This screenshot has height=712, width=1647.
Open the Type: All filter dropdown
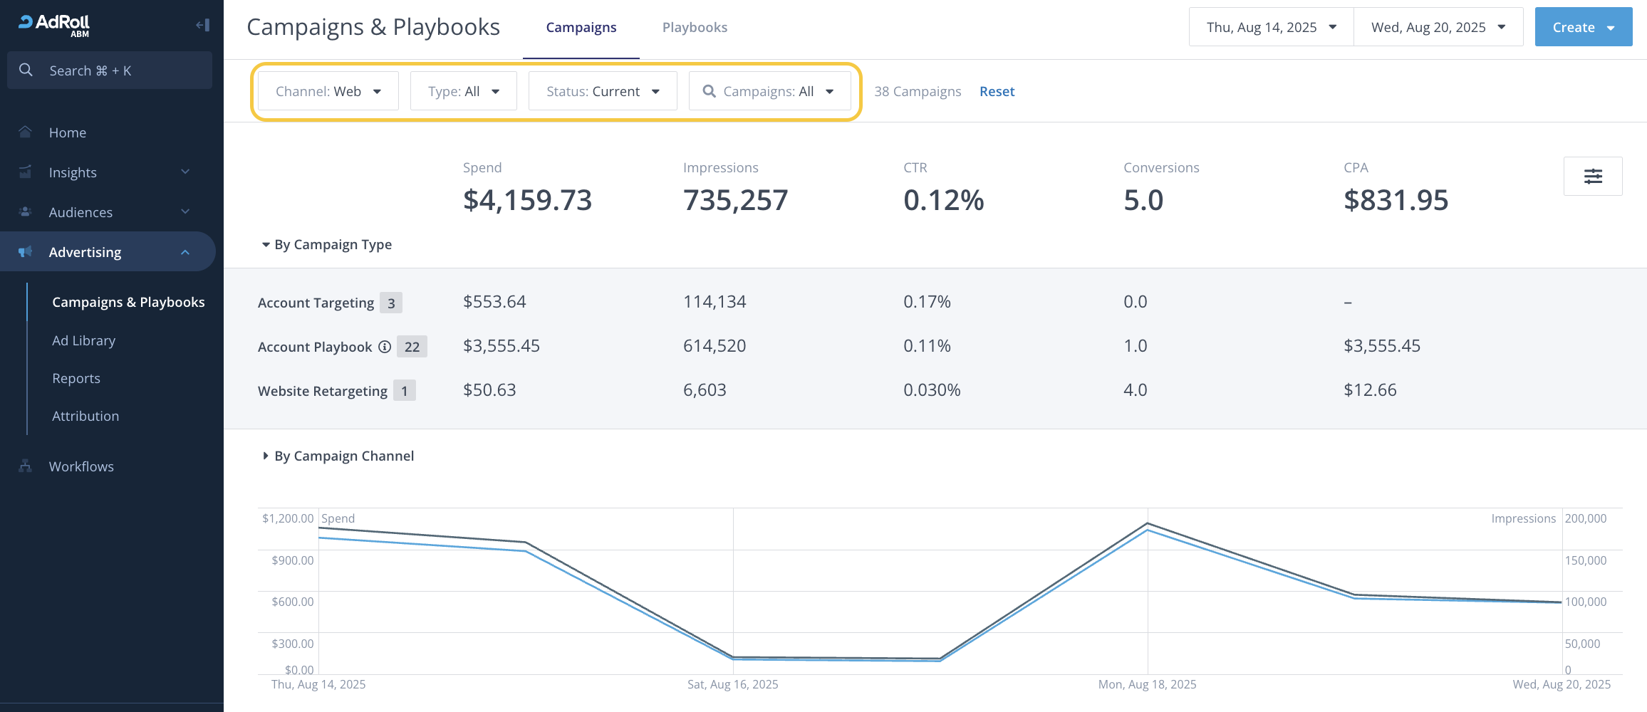coord(463,91)
